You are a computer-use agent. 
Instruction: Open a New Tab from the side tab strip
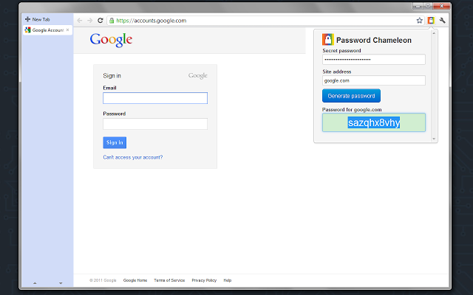pyautogui.click(x=41, y=19)
